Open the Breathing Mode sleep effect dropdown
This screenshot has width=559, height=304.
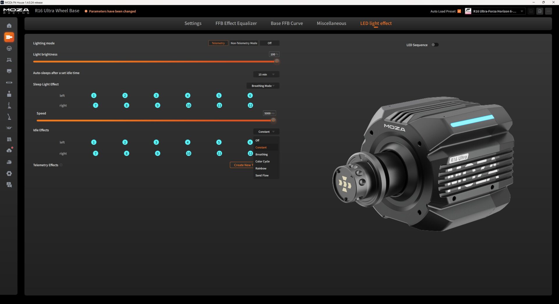(x=263, y=86)
